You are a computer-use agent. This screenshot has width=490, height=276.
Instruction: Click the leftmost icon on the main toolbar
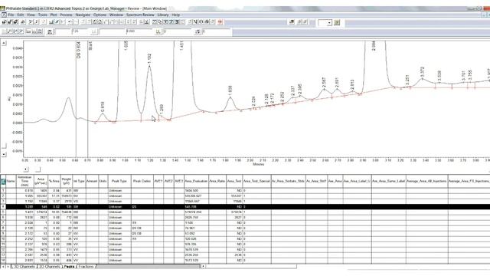[x=4, y=22]
